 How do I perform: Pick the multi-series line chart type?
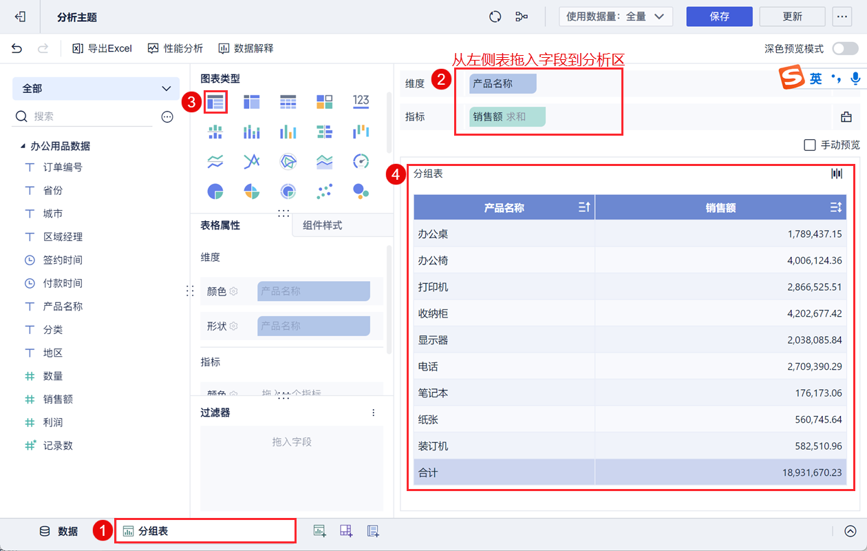252,161
